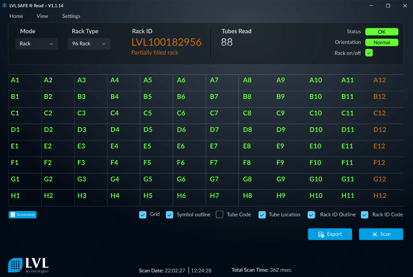413x277 pixels.
Task: Open the Mode dropdown
Action: 37,44
